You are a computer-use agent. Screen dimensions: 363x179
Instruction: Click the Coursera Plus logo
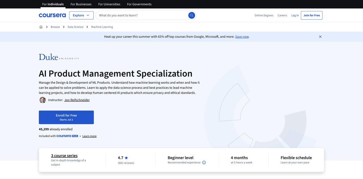[x=67, y=136]
